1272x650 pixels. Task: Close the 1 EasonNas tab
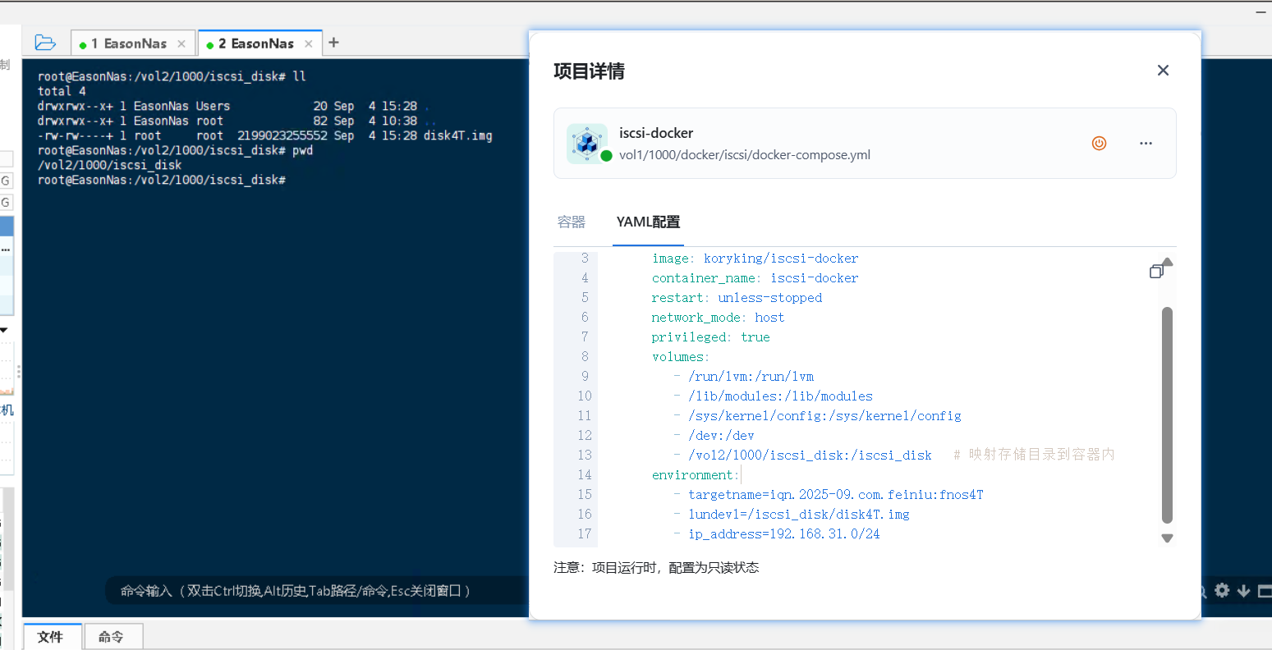click(x=181, y=43)
